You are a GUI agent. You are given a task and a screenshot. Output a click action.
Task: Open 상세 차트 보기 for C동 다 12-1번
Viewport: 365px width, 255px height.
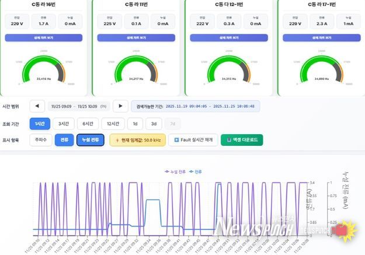[x=229, y=37]
